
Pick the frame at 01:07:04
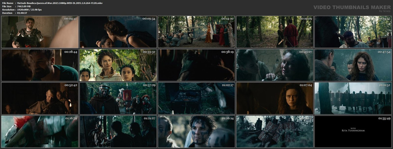(x=275, y=98)
